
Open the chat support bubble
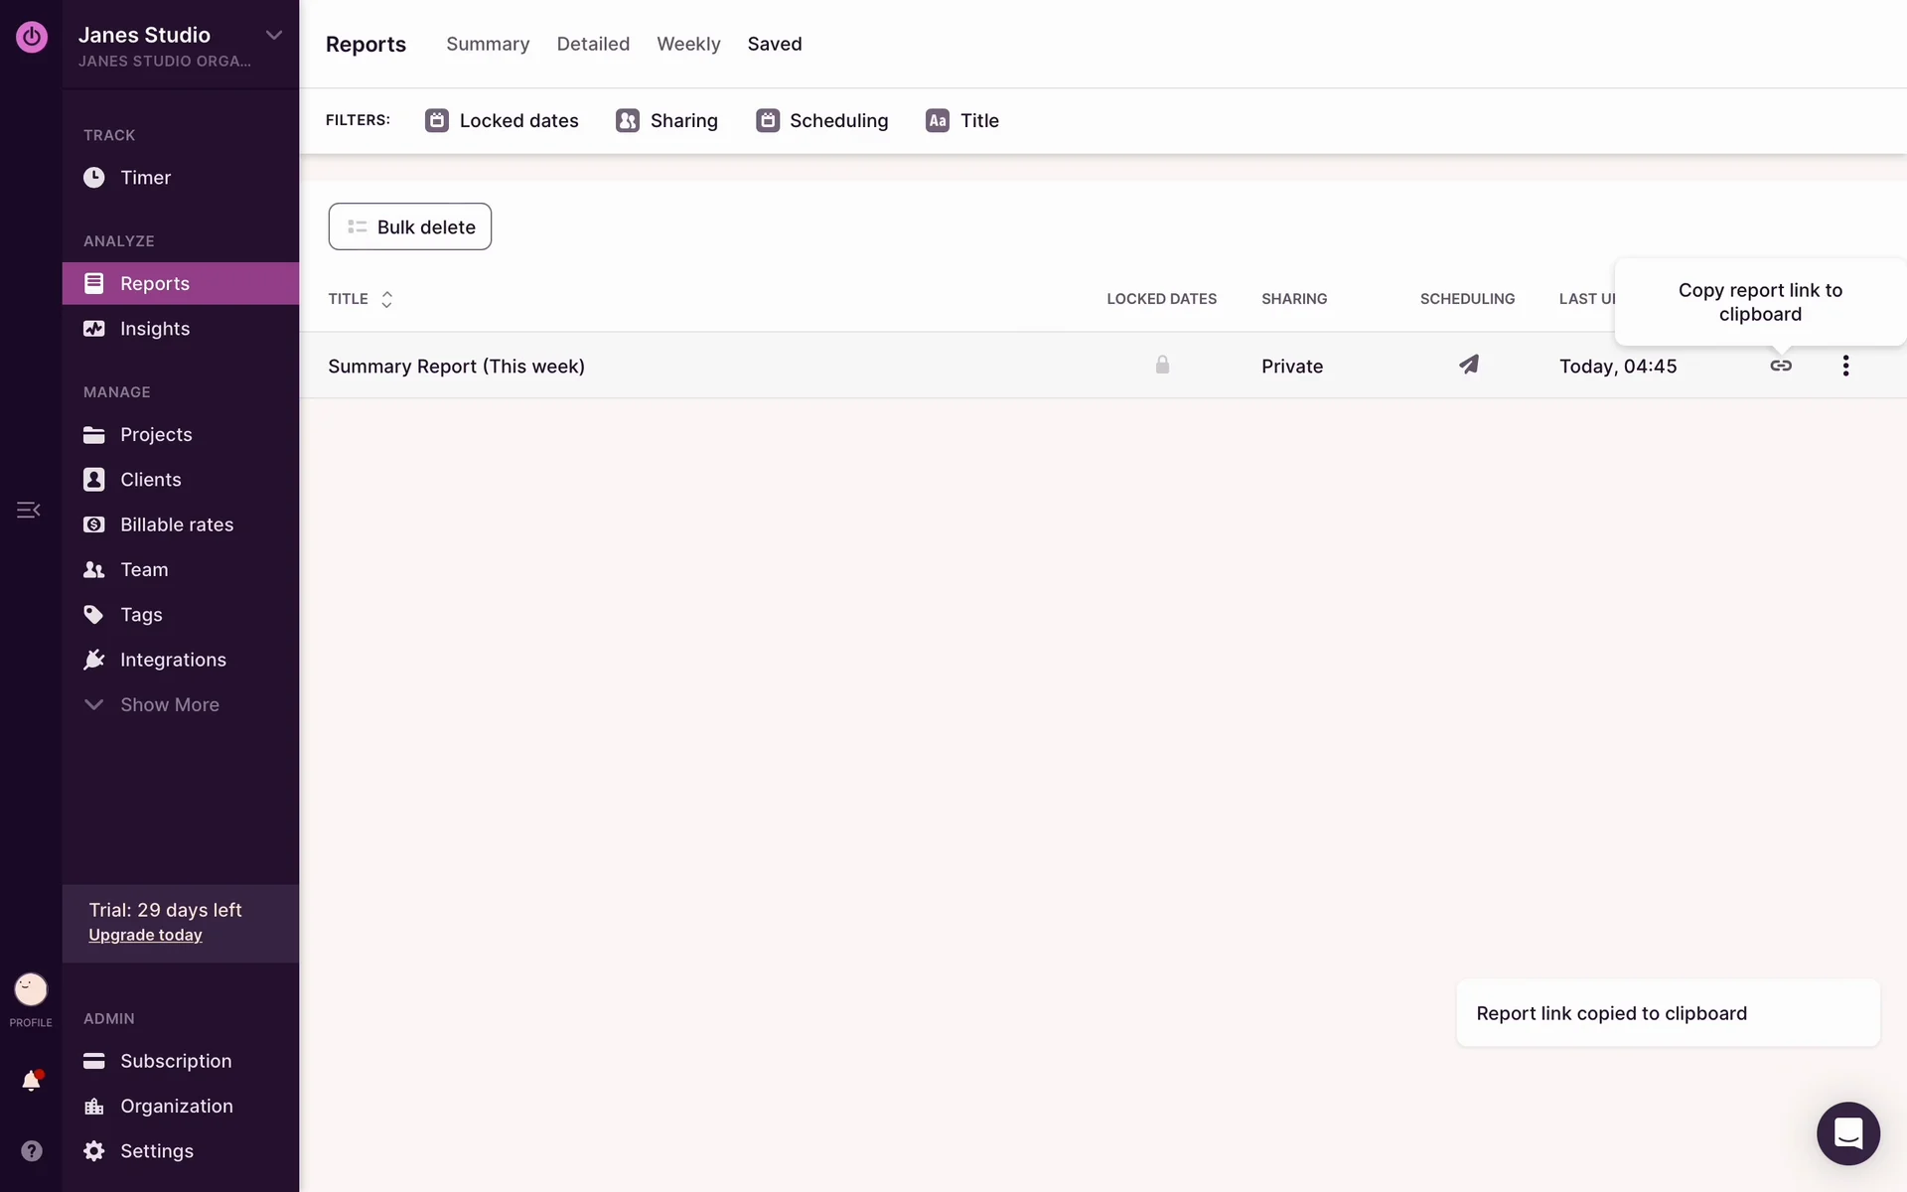point(1847,1132)
